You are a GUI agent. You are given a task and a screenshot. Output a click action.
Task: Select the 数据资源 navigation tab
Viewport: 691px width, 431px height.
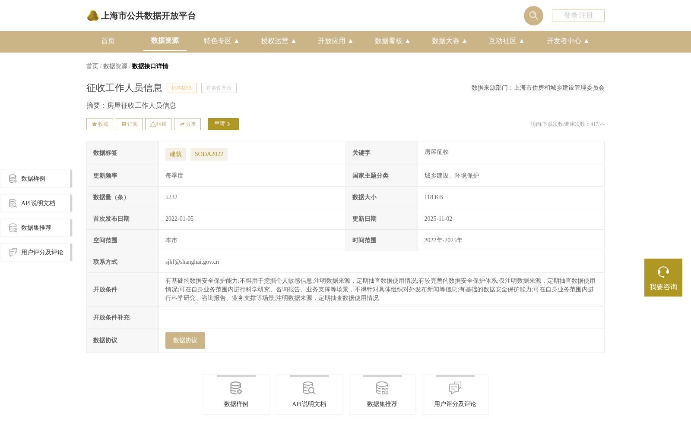pos(165,41)
